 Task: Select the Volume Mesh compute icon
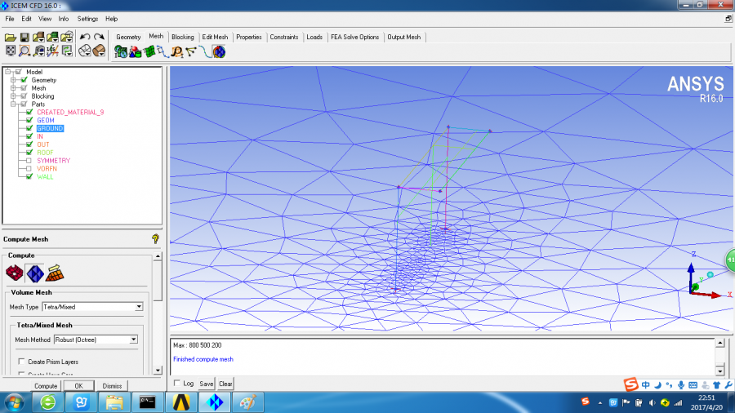pos(34,272)
